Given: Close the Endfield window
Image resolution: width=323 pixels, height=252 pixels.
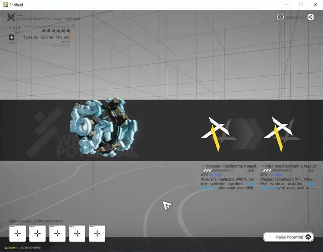Looking at the screenshot, I should click(x=315, y=5).
